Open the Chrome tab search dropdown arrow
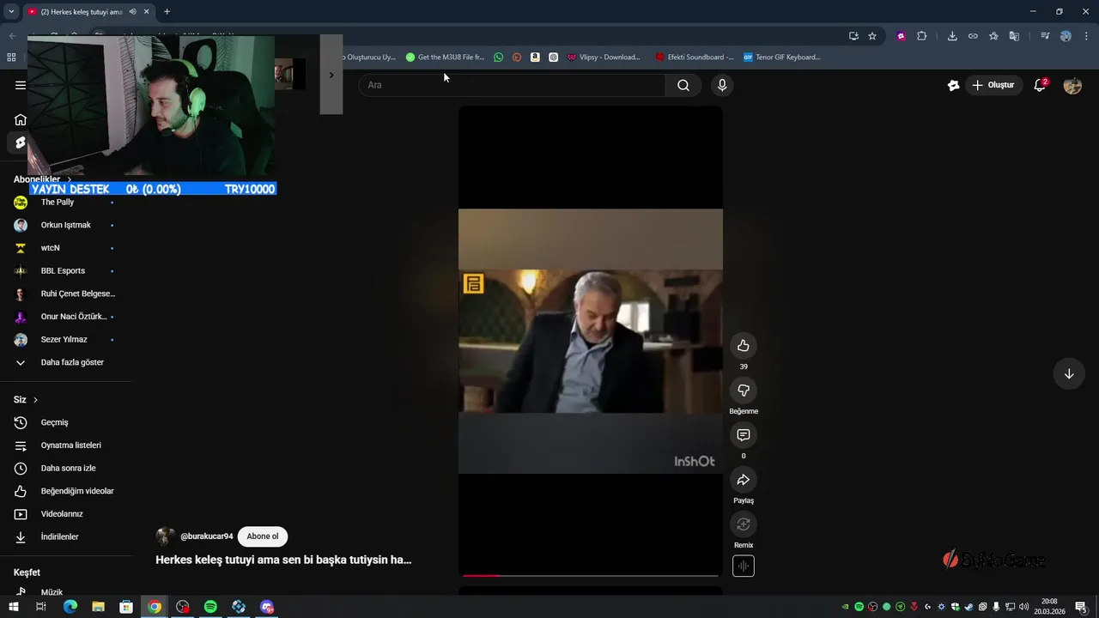 tap(11, 12)
